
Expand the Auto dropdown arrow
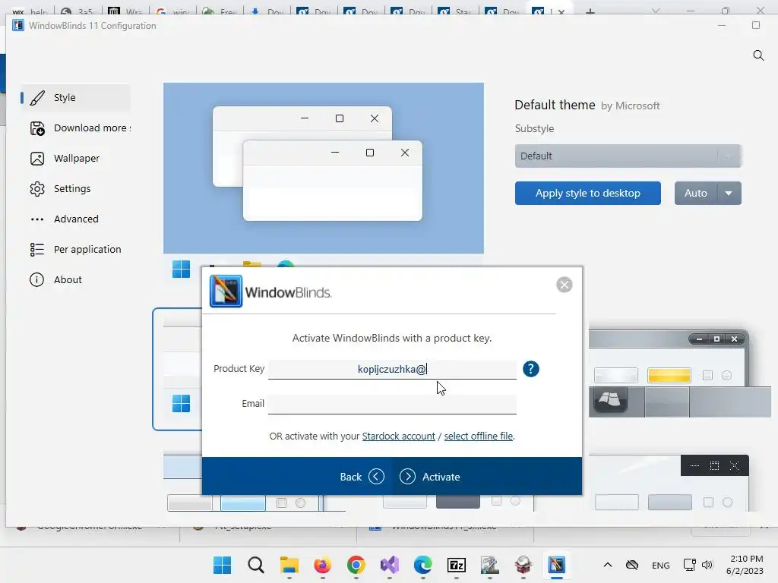point(729,193)
